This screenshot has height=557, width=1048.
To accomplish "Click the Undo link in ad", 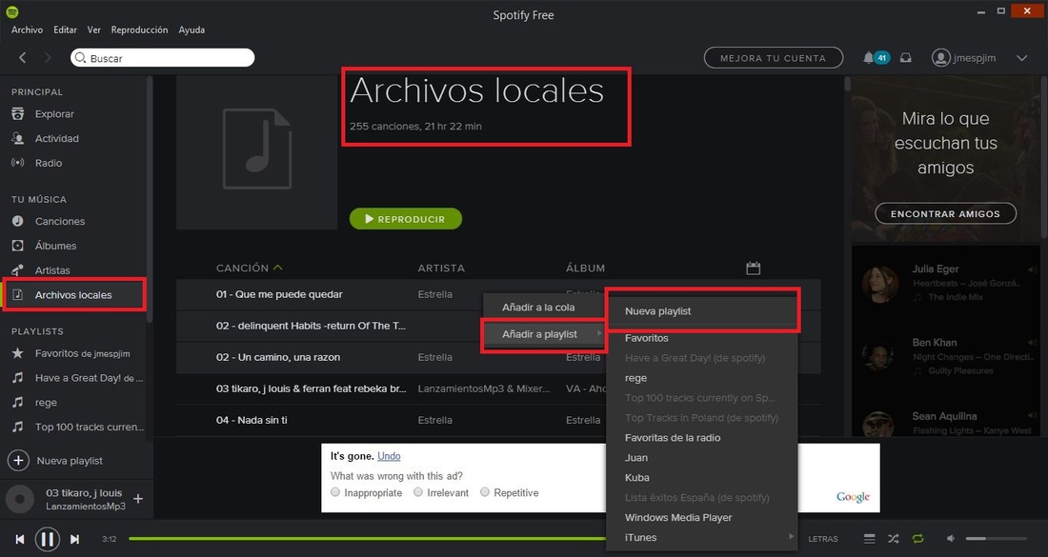I will 389,456.
